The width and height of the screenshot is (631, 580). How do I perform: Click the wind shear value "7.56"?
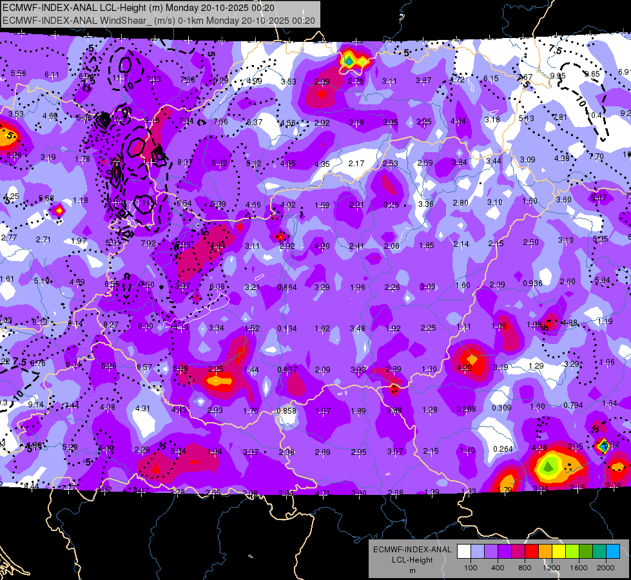(x=220, y=122)
